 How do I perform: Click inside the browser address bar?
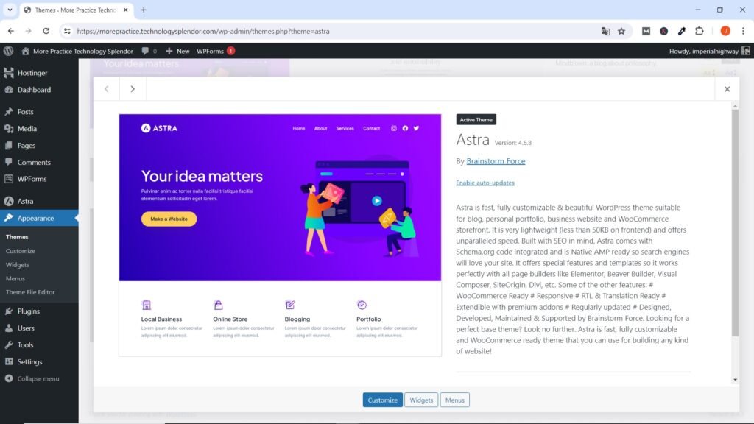click(295, 31)
